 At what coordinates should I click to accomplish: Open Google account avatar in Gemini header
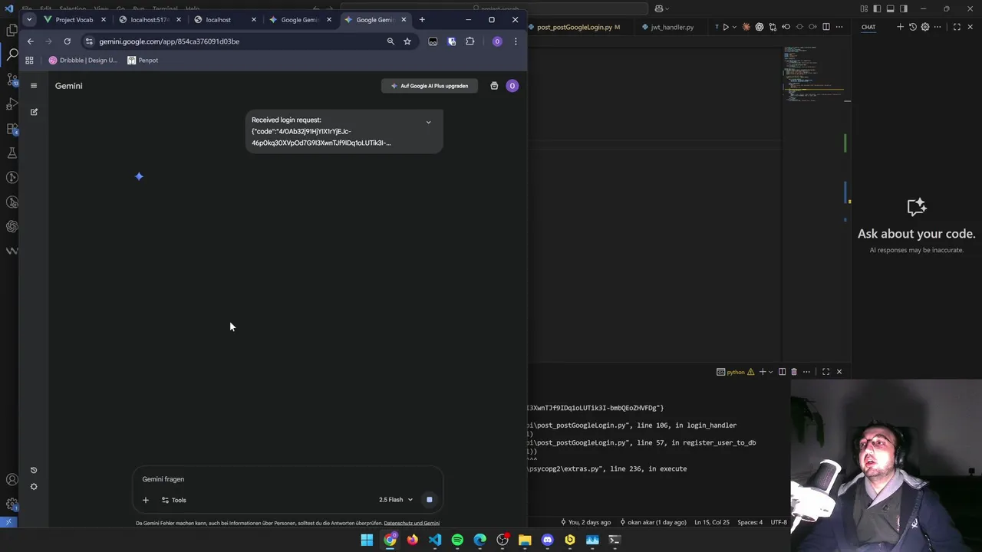point(512,86)
